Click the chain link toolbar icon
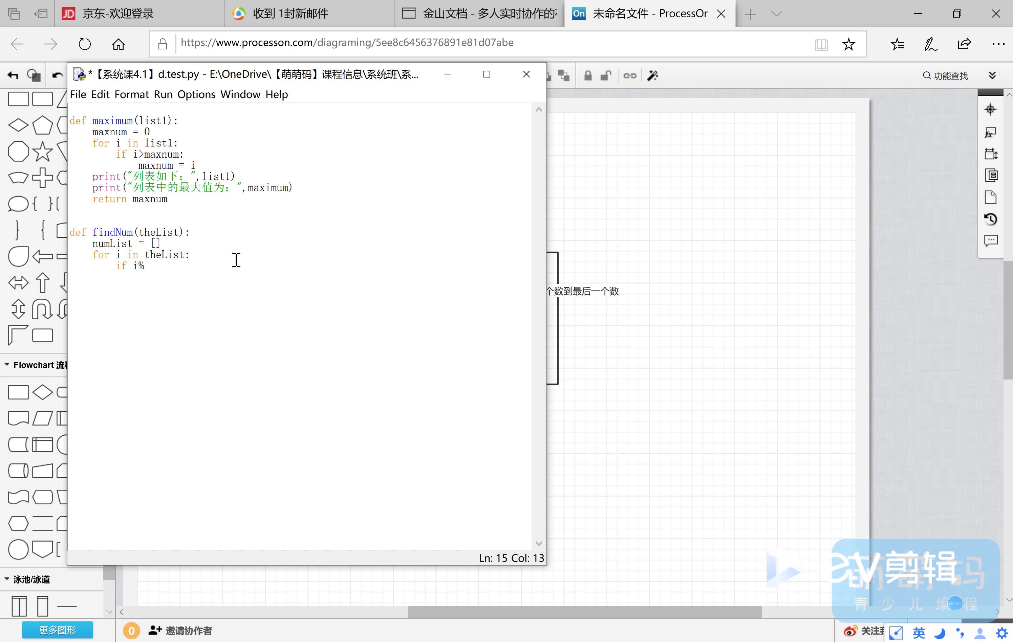Viewport: 1013px width, 642px height. click(x=630, y=76)
